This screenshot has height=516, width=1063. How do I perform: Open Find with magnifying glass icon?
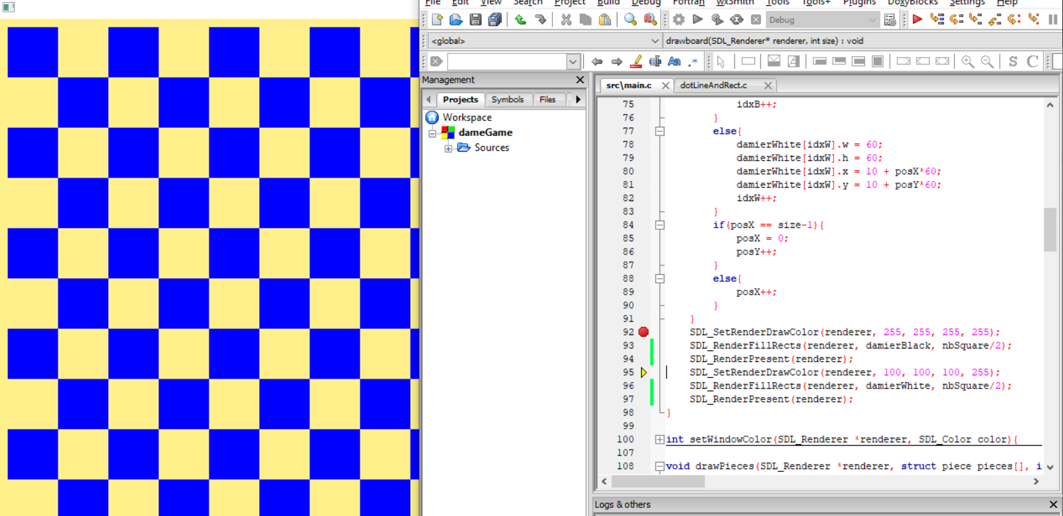pos(630,20)
